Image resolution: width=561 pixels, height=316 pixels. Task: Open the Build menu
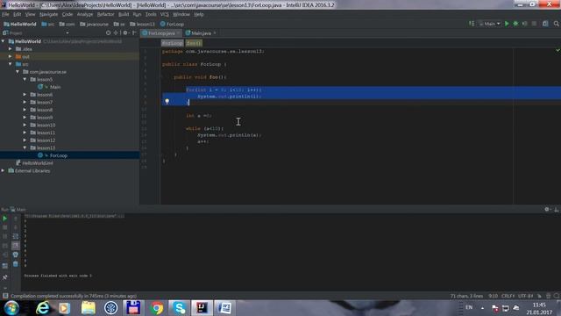click(x=124, y=14)
